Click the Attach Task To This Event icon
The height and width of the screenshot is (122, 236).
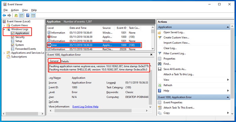point(159,108)
